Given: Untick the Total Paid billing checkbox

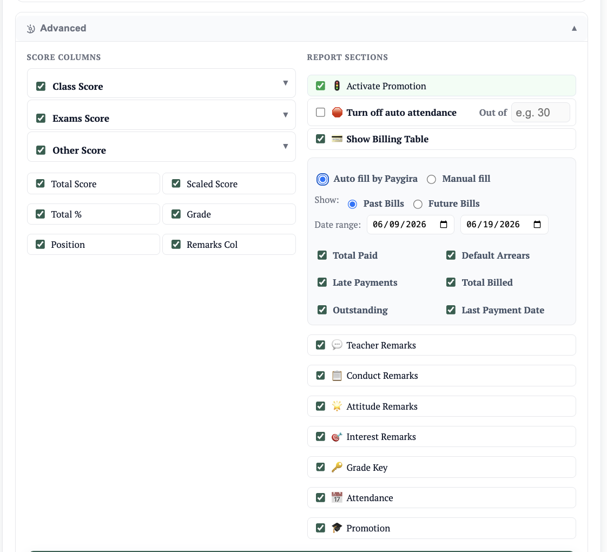Looking at the screenshot, I should [322, 255].
